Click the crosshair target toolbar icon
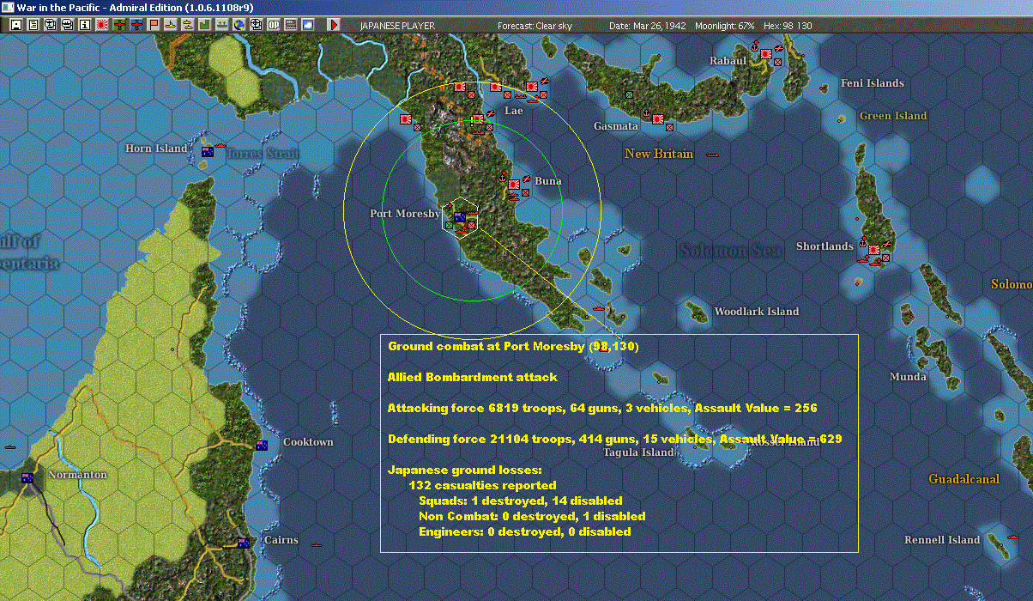 pyautogui.click(x=256, y=25)
